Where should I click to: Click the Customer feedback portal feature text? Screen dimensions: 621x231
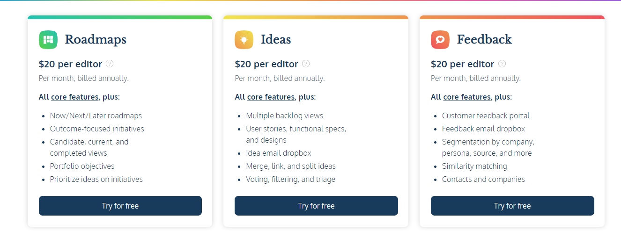point(486,115)
